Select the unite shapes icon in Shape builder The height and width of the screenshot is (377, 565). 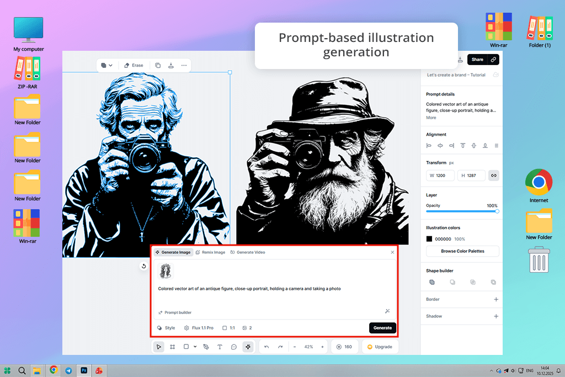432,282
